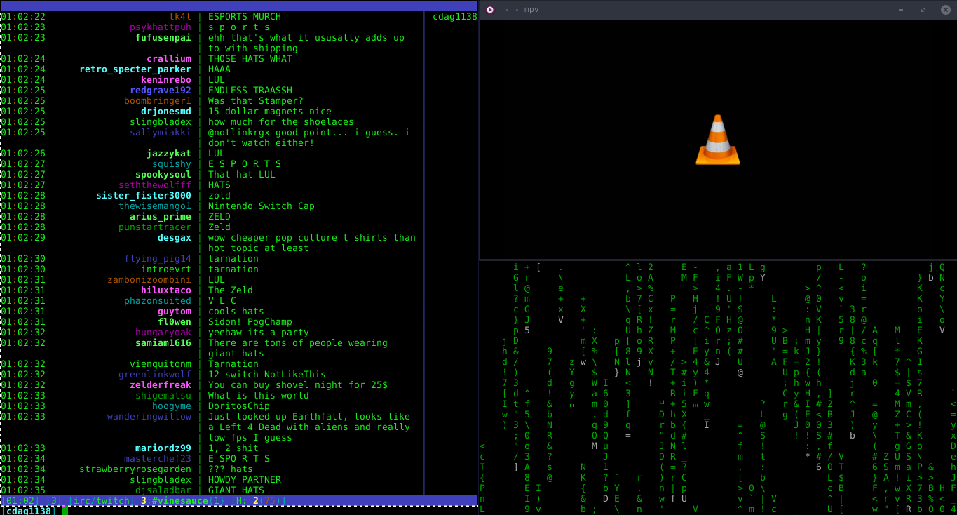This screenshot has width=957, height=515.
Task: Click username zambonizoombini
Action: click(149, 280)
